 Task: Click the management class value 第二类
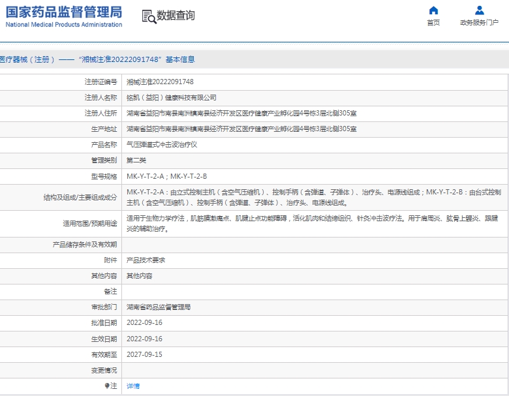click(x=136, y=161)
